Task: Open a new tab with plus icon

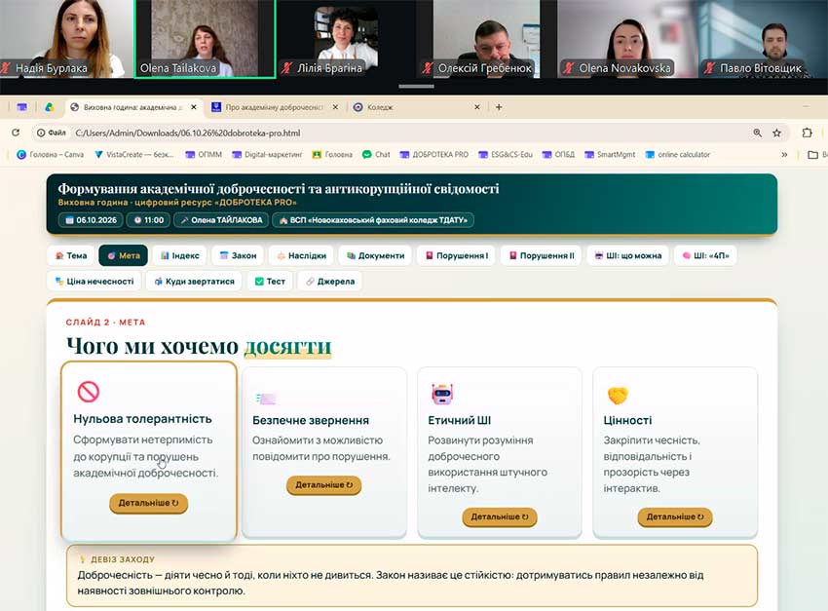Action: pyautogui.click(x=499, y=106)
